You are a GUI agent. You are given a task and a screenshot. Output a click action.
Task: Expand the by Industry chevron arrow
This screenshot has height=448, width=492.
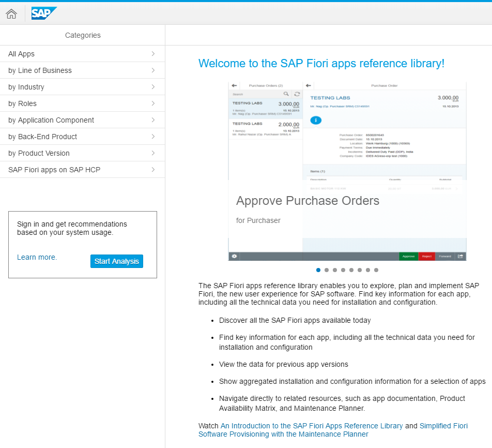[153, 87]
